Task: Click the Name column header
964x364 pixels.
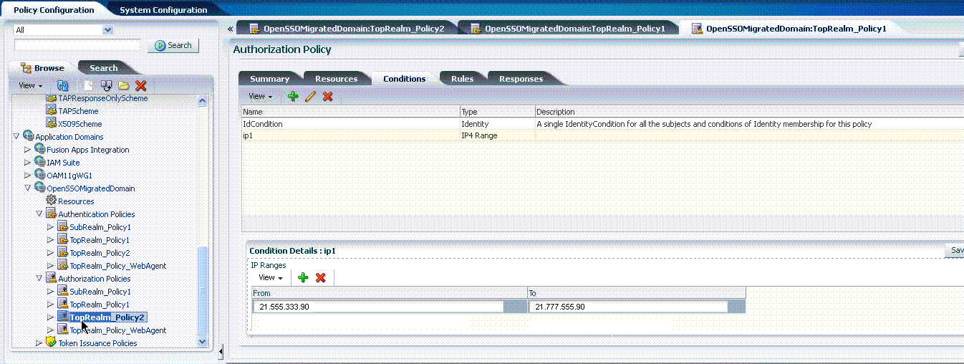Action: point(350,112)
